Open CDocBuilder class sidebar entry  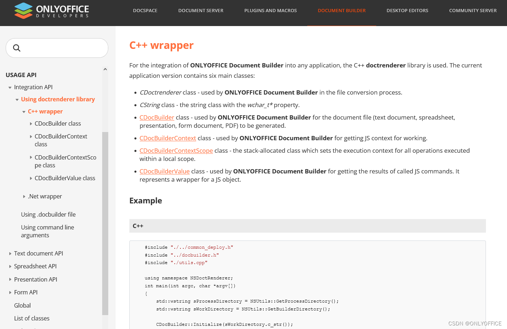pyautogui.click(x=58, y=123)
